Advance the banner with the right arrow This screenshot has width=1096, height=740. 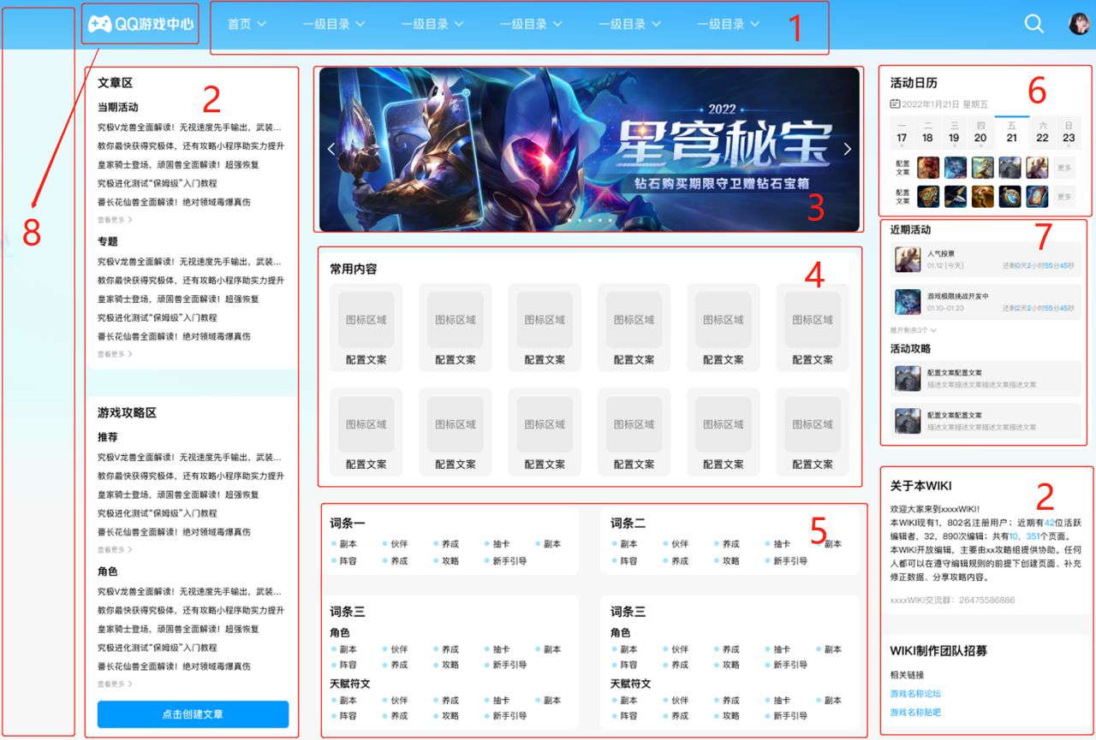point(848,149)
